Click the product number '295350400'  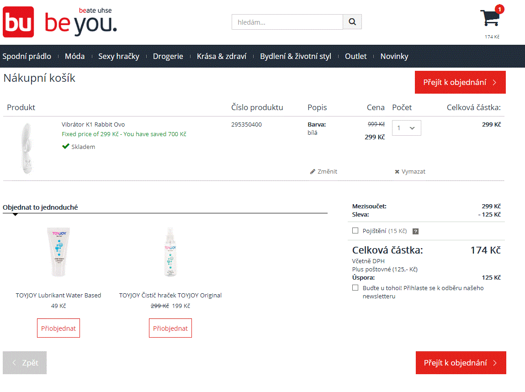pyautogui.click(x=246, y=125)
